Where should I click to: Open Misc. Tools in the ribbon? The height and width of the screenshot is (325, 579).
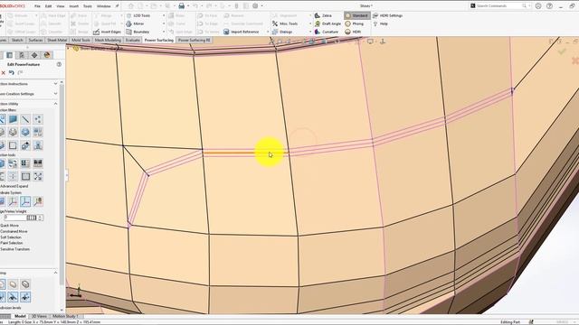pos(285,23)
